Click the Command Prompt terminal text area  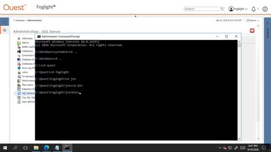pyautogui.click(x=136, y=90)
